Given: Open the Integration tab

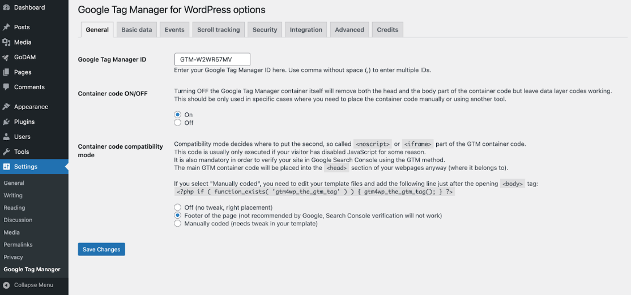Looking at the screenshot, I should [306, 30].
